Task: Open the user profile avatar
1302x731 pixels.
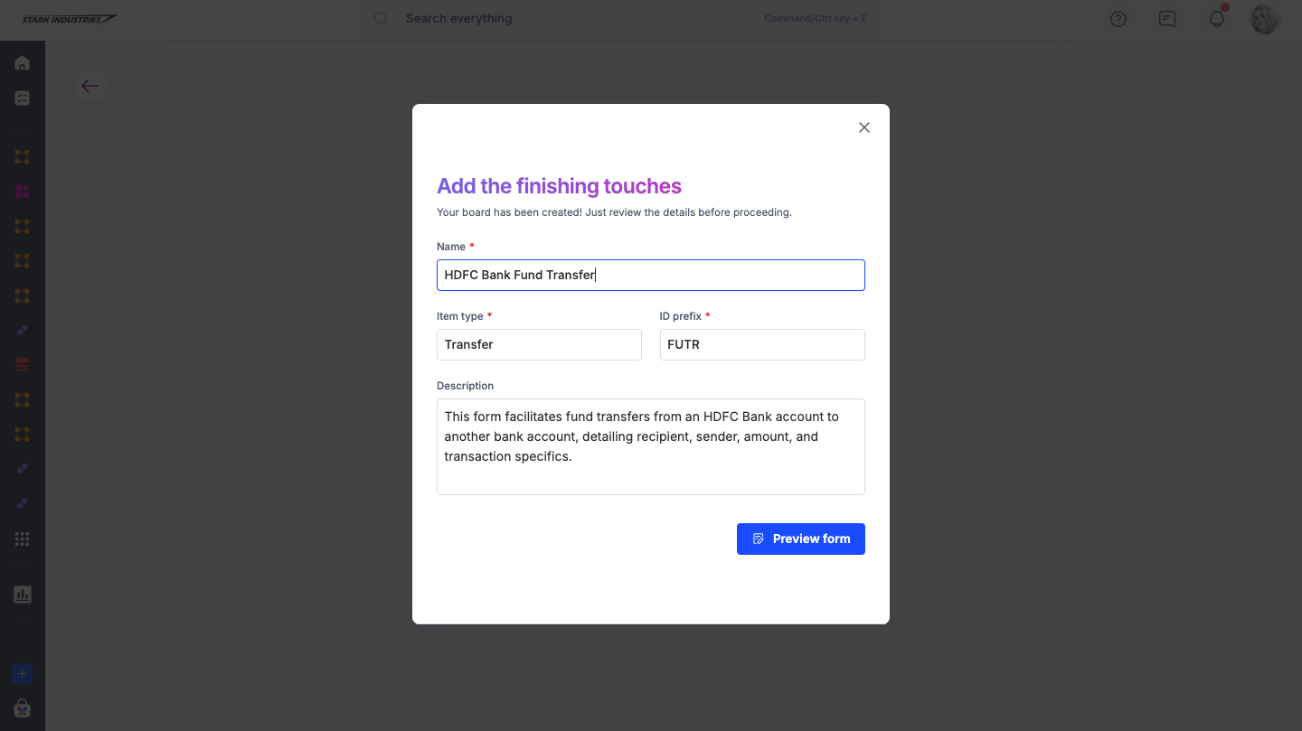Action: tap(1265, 19)
